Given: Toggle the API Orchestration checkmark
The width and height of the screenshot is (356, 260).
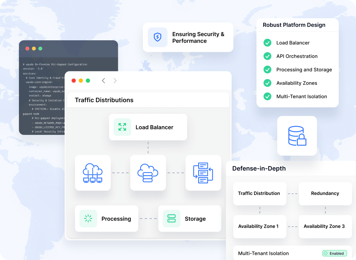Looking at the screenshot, I should [267, 56].
